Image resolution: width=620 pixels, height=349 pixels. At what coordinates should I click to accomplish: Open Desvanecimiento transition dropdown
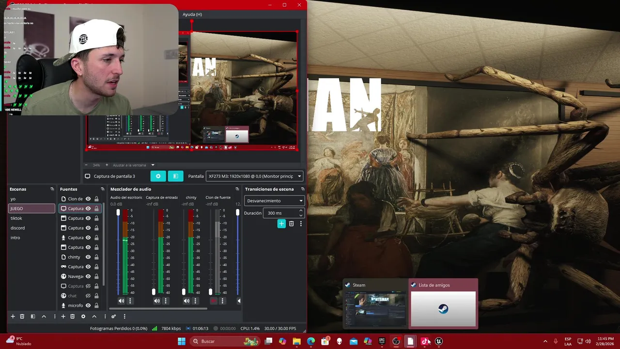tap(275, 201)
